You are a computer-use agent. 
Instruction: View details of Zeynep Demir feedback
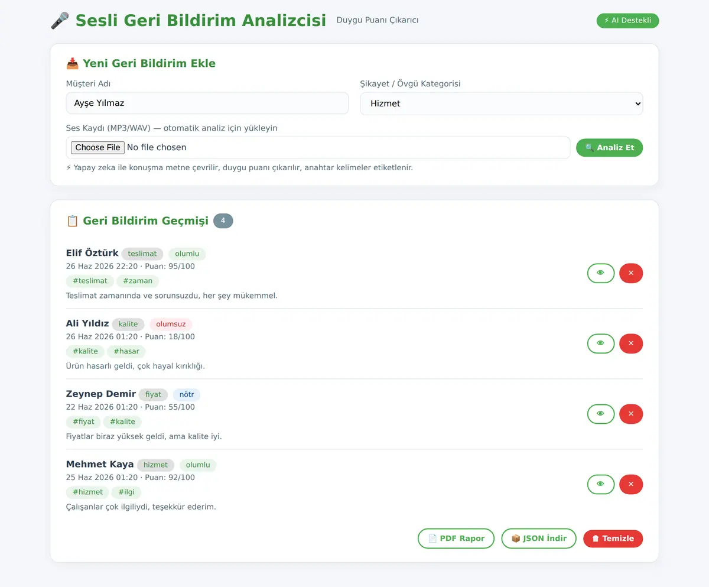[601, 414]
